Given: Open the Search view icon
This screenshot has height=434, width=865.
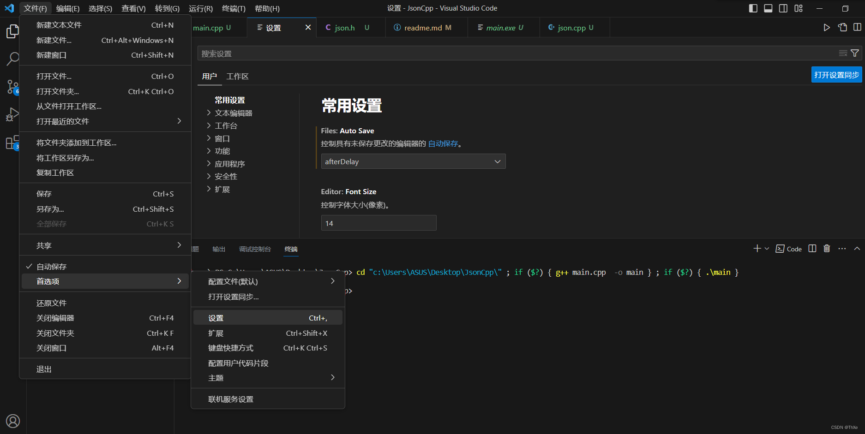Looking at the screenshot, I should (12, 59).
